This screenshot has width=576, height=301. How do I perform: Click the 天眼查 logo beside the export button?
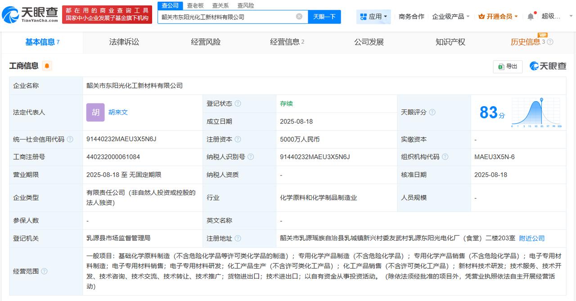point(548,66)
